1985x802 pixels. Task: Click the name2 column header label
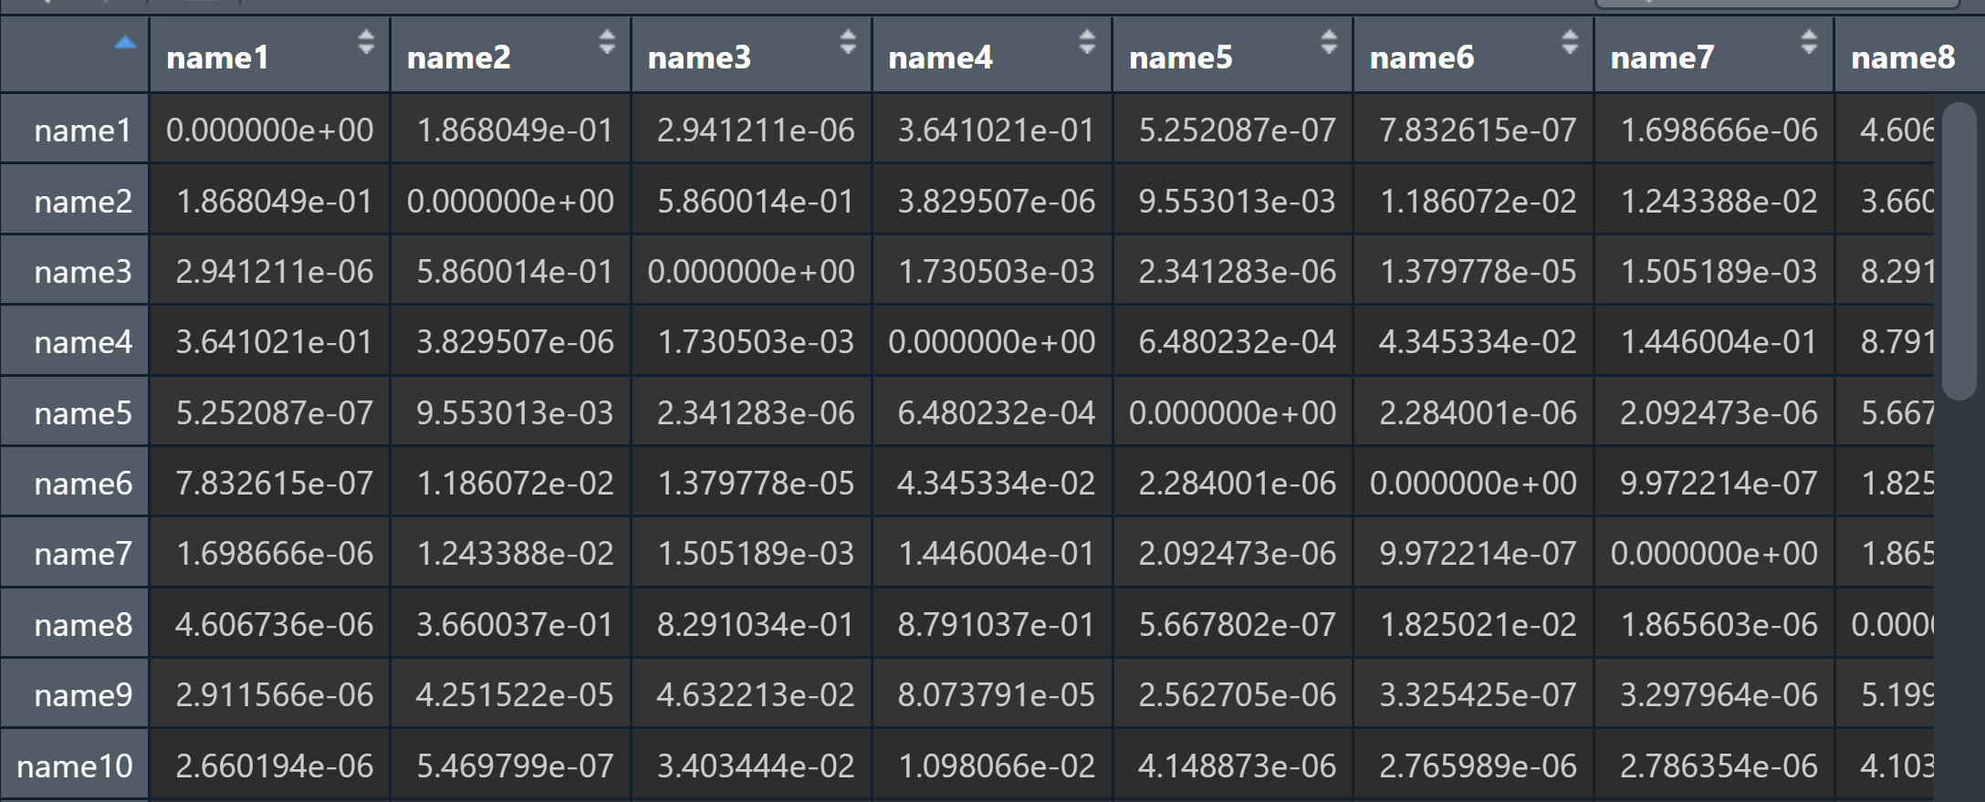pos(459,57)
